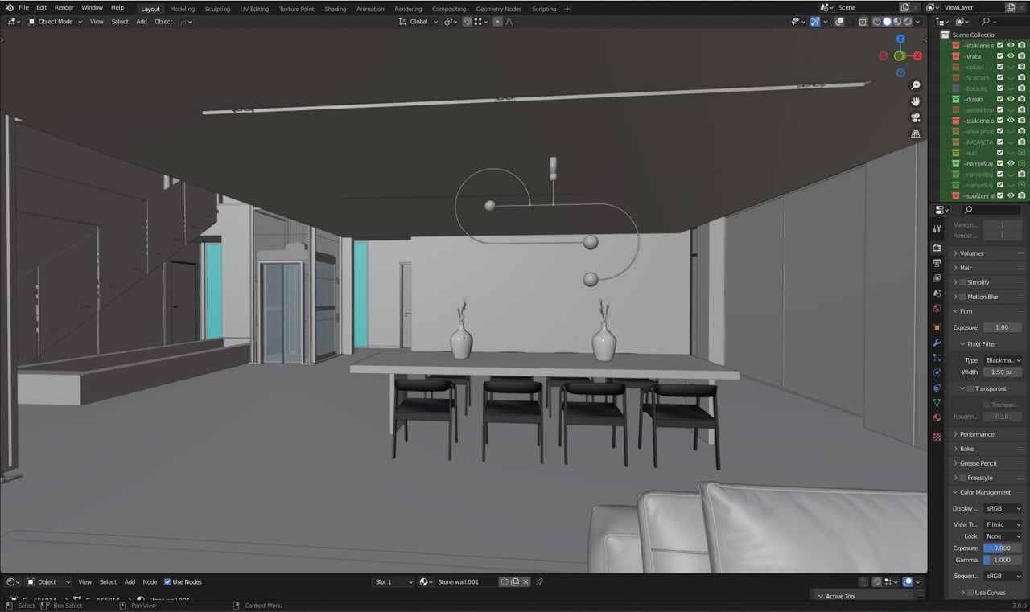Open the Object Mode dropdown in viewport header
Screen dimensions: 1030x612
click(55, 22)
